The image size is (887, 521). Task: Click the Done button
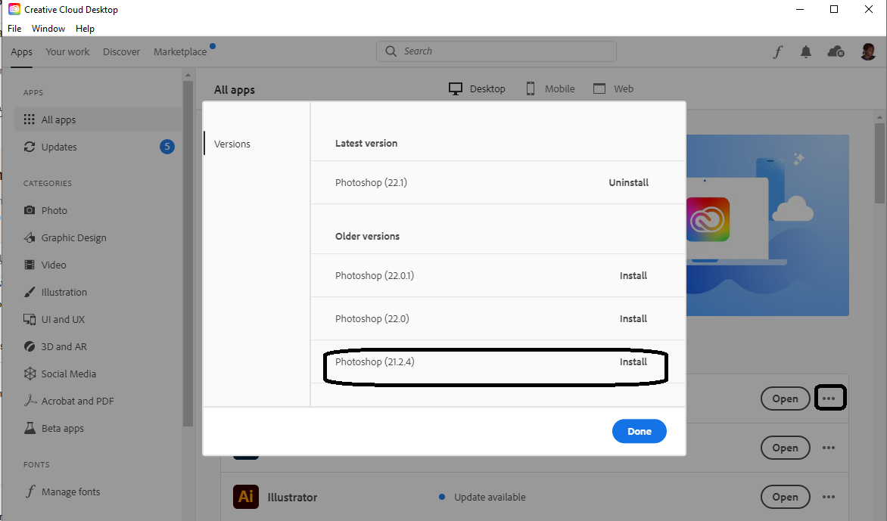639,431
